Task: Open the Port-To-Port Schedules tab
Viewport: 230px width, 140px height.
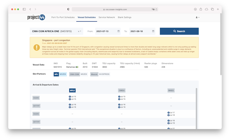Action: tap(63, 17)
